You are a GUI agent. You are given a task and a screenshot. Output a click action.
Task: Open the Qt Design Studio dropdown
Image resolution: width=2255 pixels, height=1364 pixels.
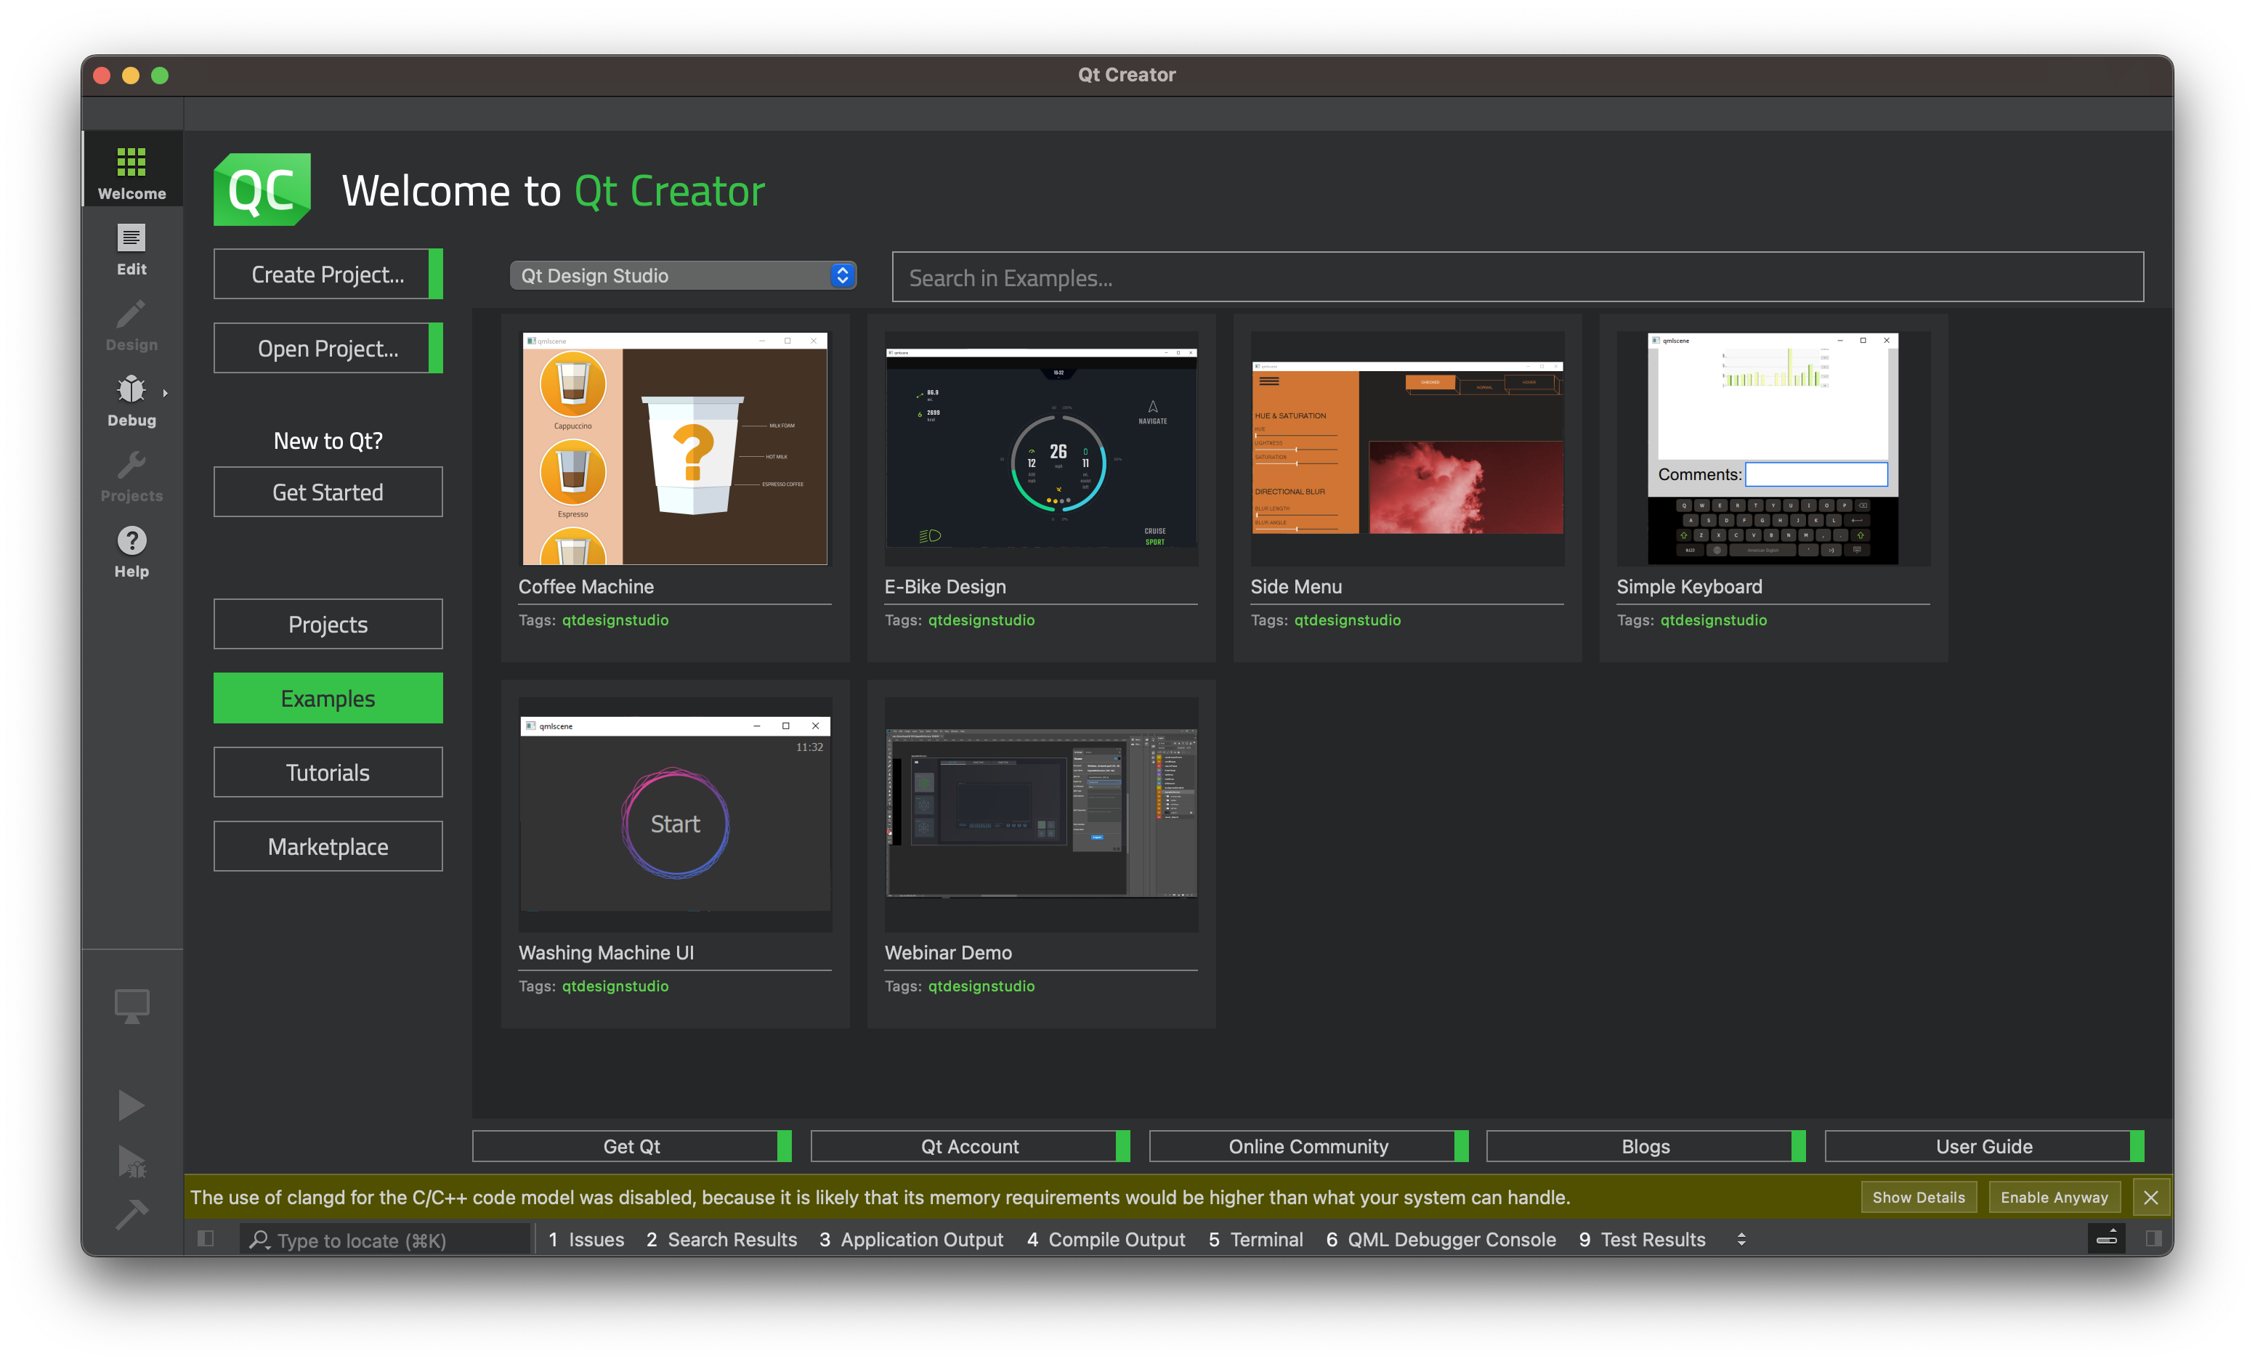point(682,275)
